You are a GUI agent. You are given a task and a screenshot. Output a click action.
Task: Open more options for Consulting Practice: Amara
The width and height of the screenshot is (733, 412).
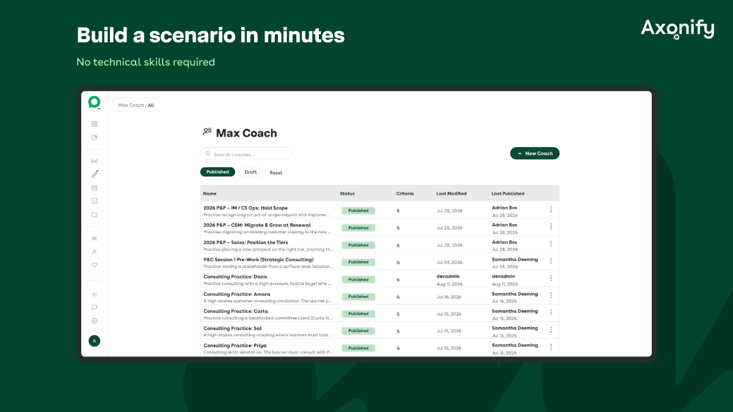[550, 295]
